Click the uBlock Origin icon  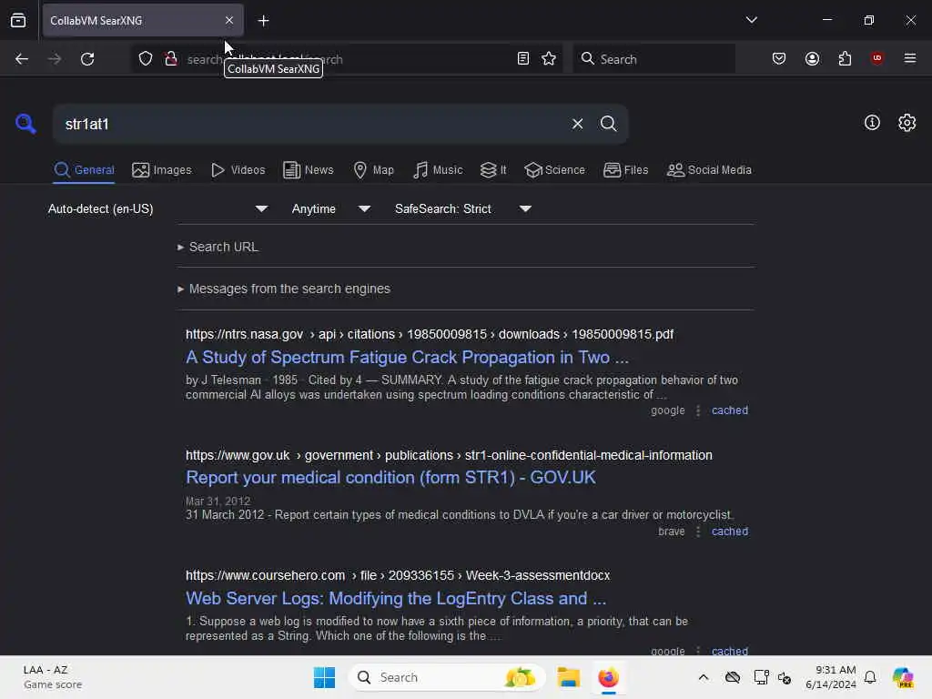[876, 58]
